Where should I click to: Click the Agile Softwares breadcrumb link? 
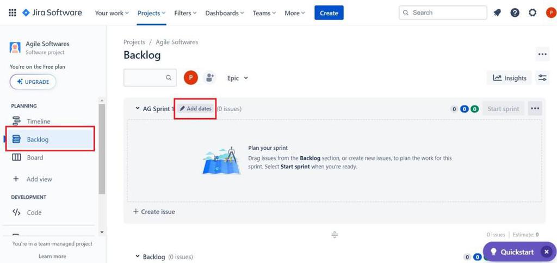(177, 42)
